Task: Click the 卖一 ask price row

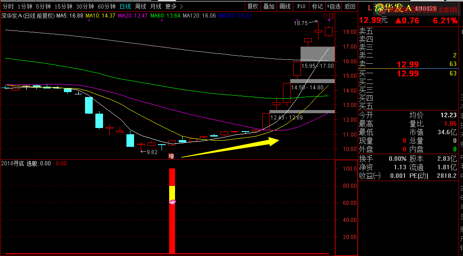Action: (x=408, y=64)
